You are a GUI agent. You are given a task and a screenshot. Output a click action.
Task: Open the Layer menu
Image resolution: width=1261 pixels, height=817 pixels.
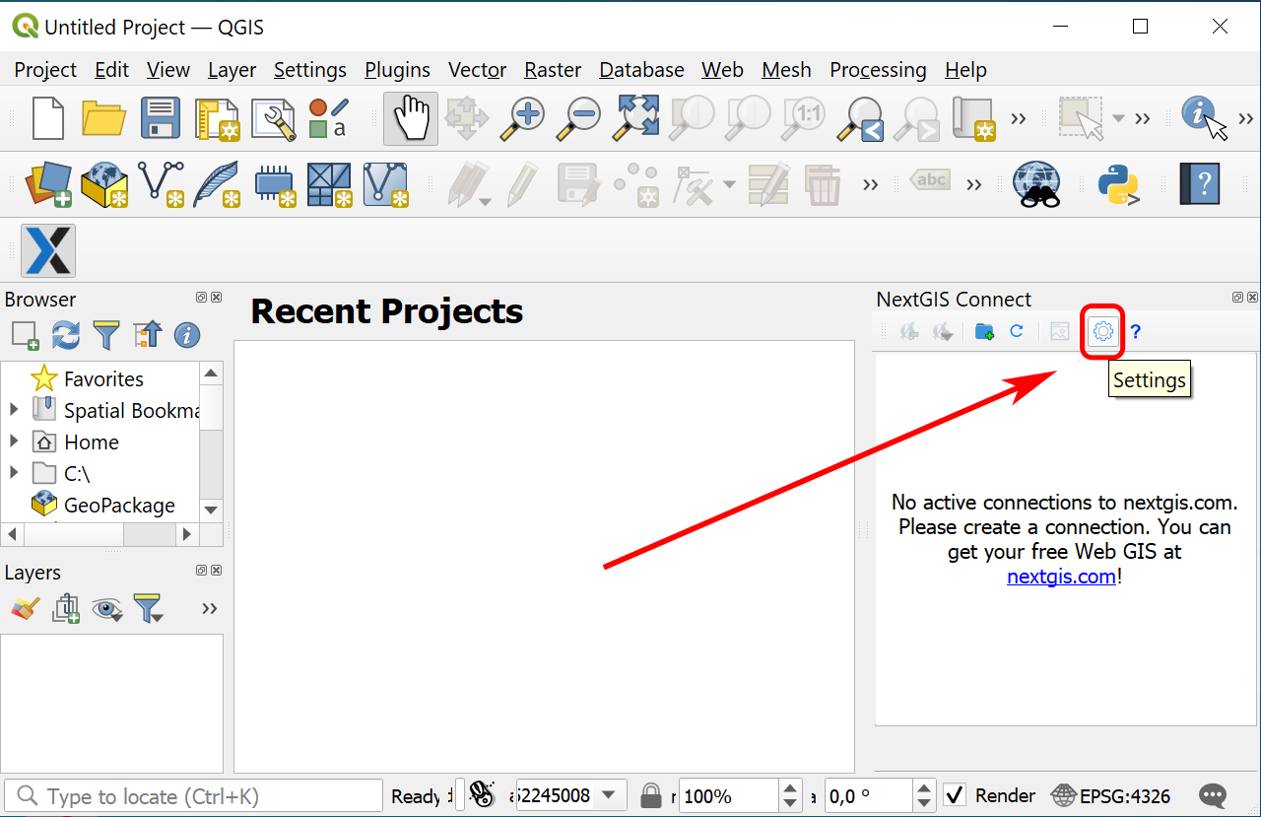click(x=232, y=70)
